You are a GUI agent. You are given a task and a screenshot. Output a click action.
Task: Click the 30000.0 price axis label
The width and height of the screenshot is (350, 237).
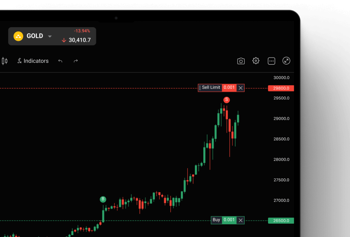(282, 78)
